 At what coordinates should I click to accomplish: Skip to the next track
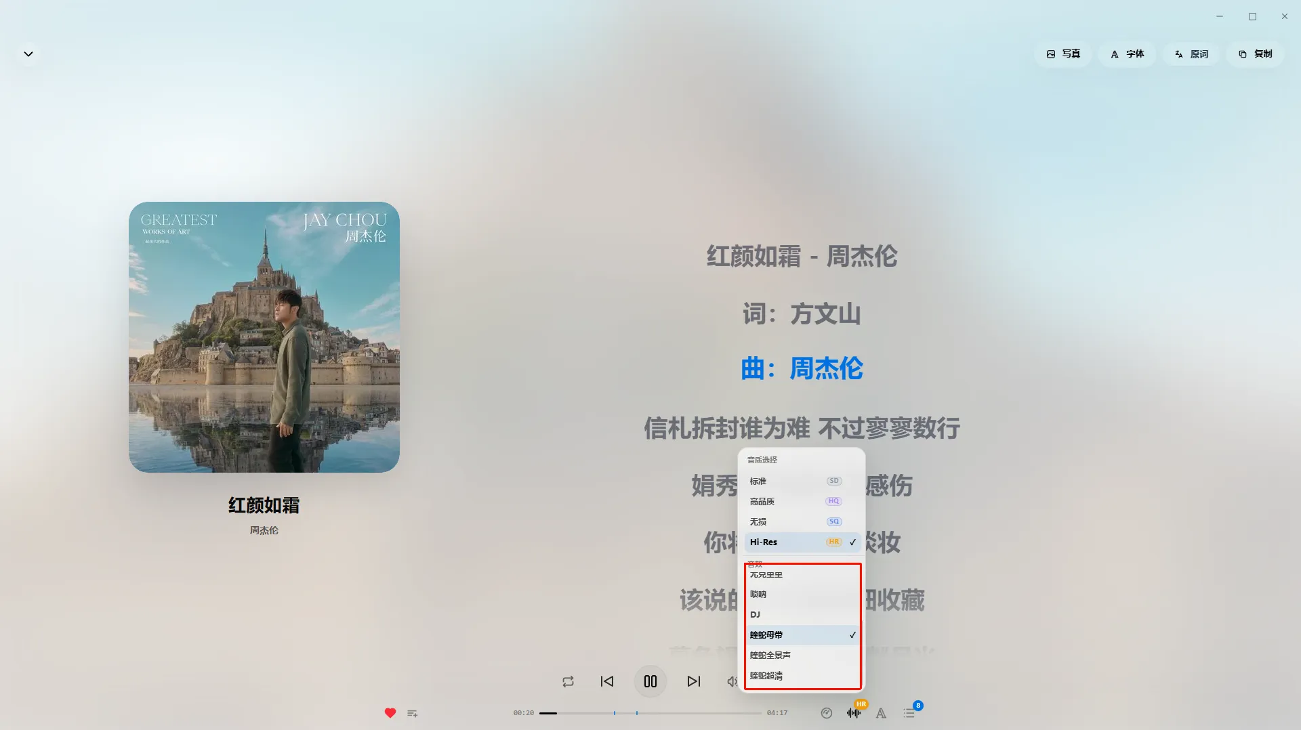[694, 681]
